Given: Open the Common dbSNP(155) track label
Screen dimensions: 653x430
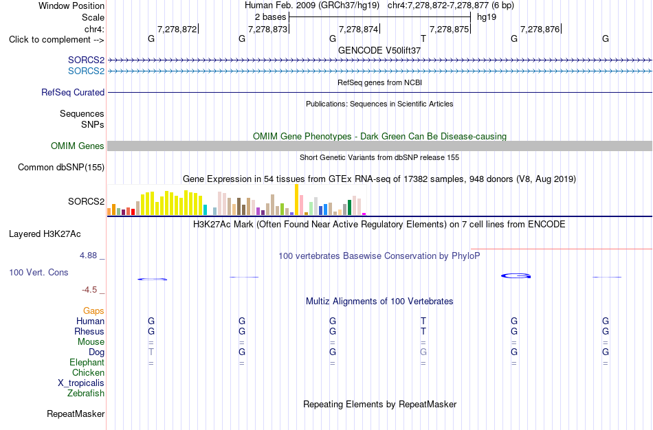Looking at the screenshot, I should 61,168.
